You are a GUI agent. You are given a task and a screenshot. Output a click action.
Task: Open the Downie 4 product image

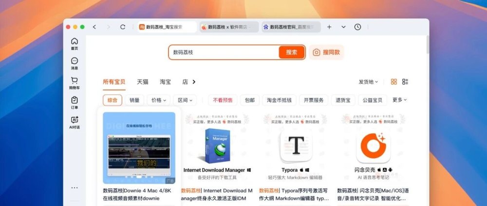click(x=139, y=148)
